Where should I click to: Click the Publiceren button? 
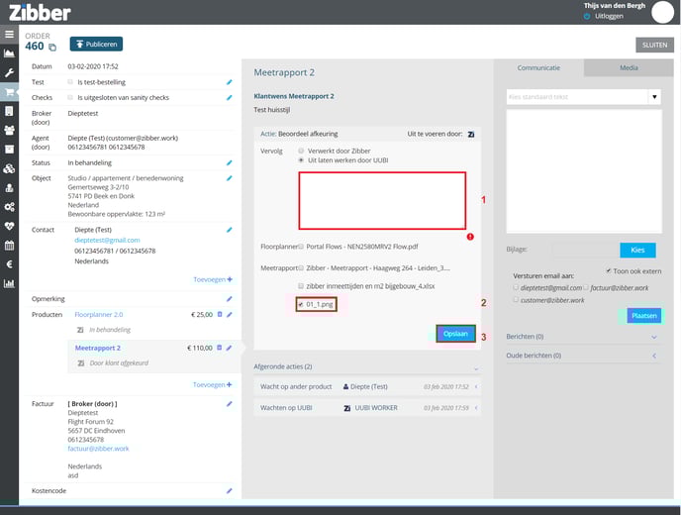click(96, 44)
